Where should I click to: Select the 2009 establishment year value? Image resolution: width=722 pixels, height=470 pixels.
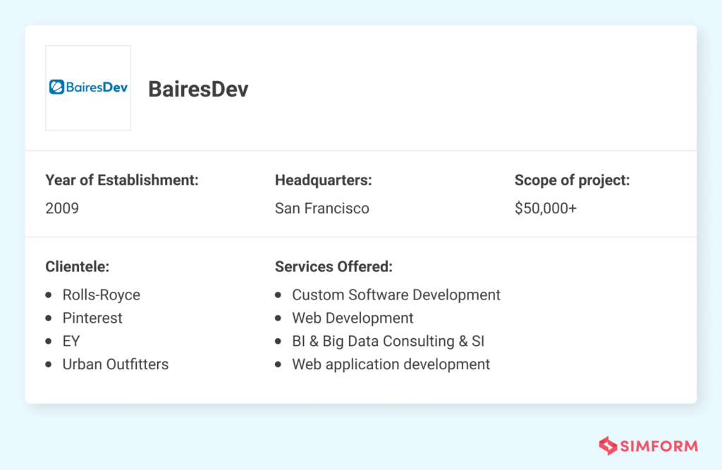(x=62, y=208)
